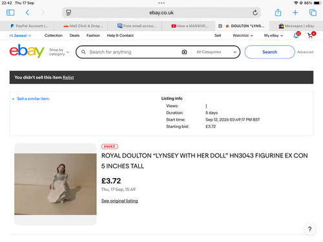Open the Deals menu item
Screen dimensions: 323x242
pyautogui.click(x=74, y=35)
